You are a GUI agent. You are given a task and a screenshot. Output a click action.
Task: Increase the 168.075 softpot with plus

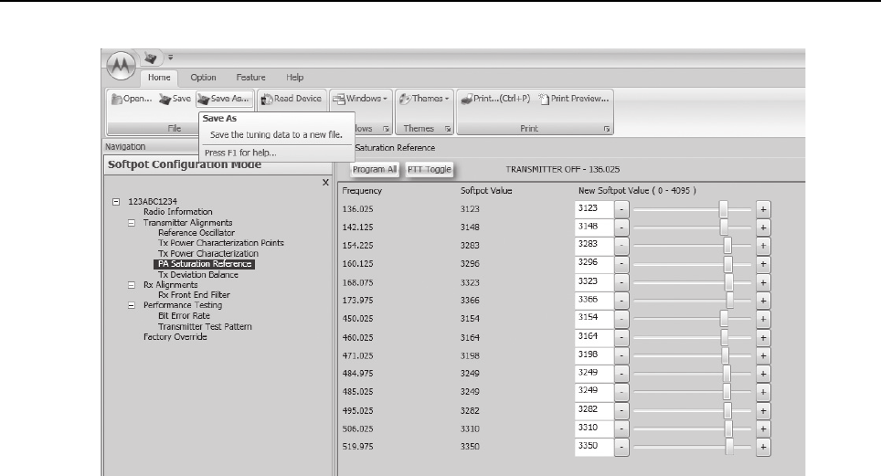(x=763, y=282)
